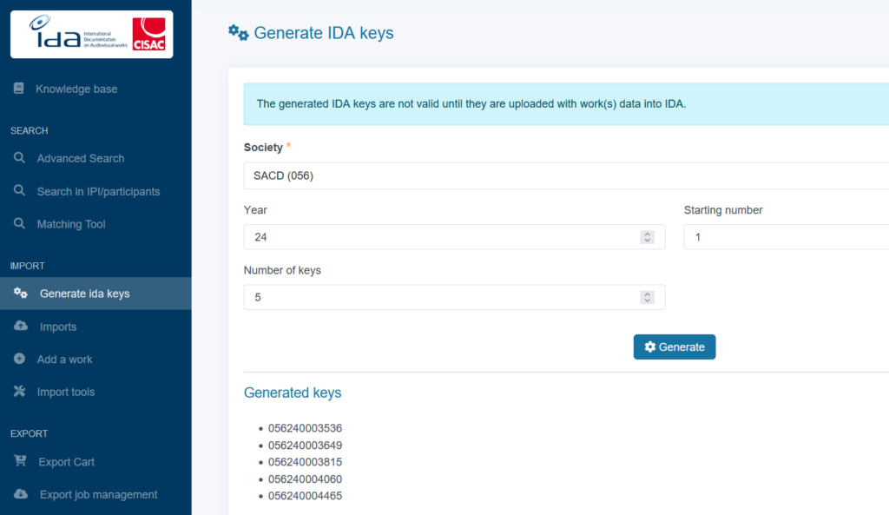
Task: Click the Starting number label
Action: [723, 210]
